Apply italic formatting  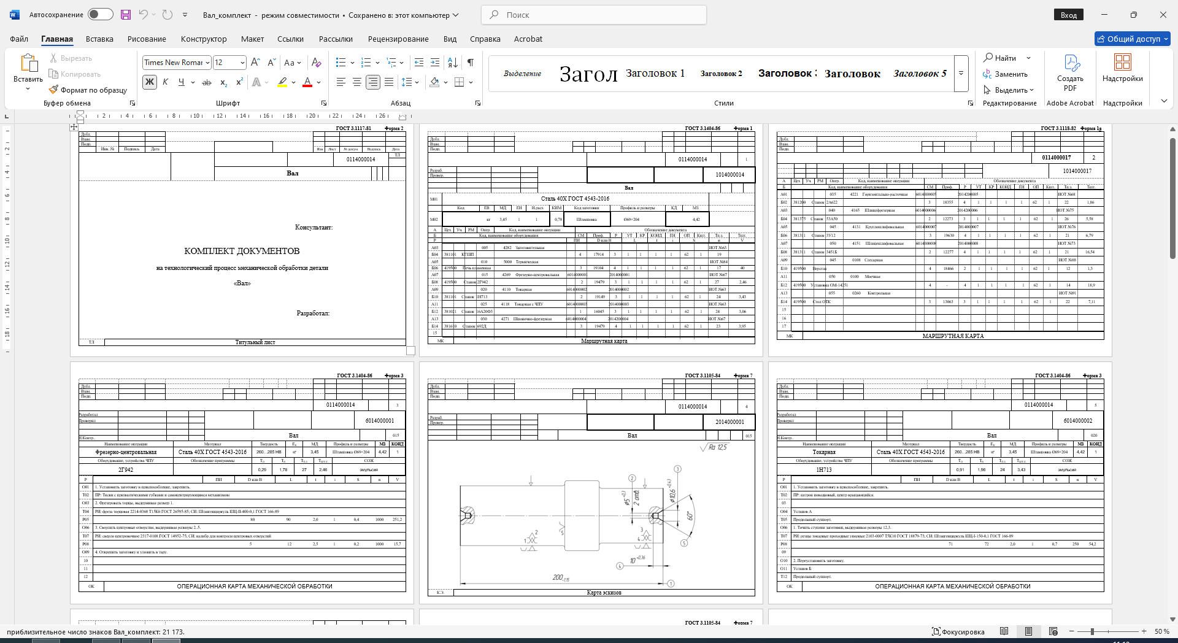point(165,82)
